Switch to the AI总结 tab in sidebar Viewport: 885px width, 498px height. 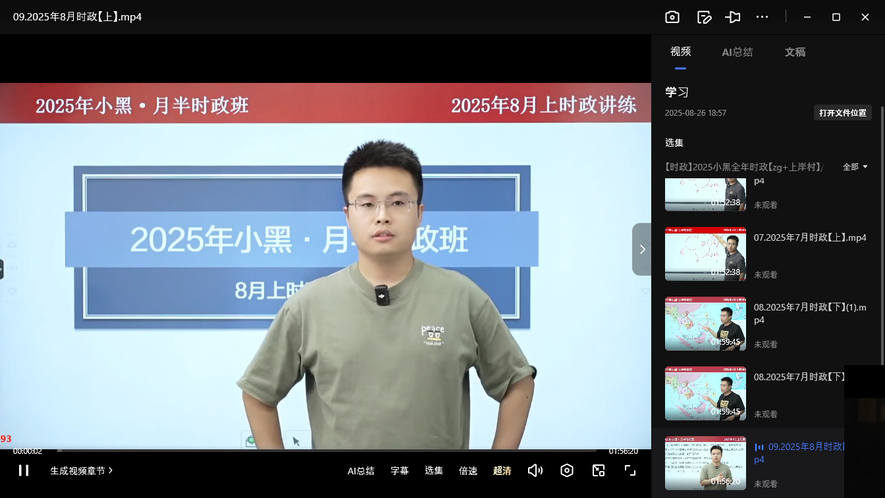737,52
